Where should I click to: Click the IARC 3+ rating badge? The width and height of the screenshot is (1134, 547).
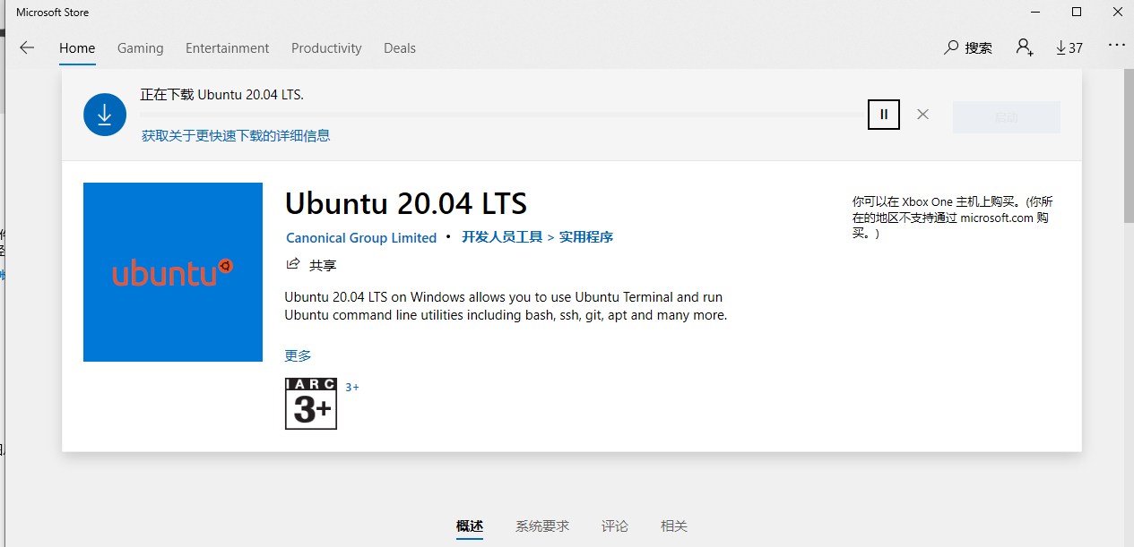[x=311, y=404]
